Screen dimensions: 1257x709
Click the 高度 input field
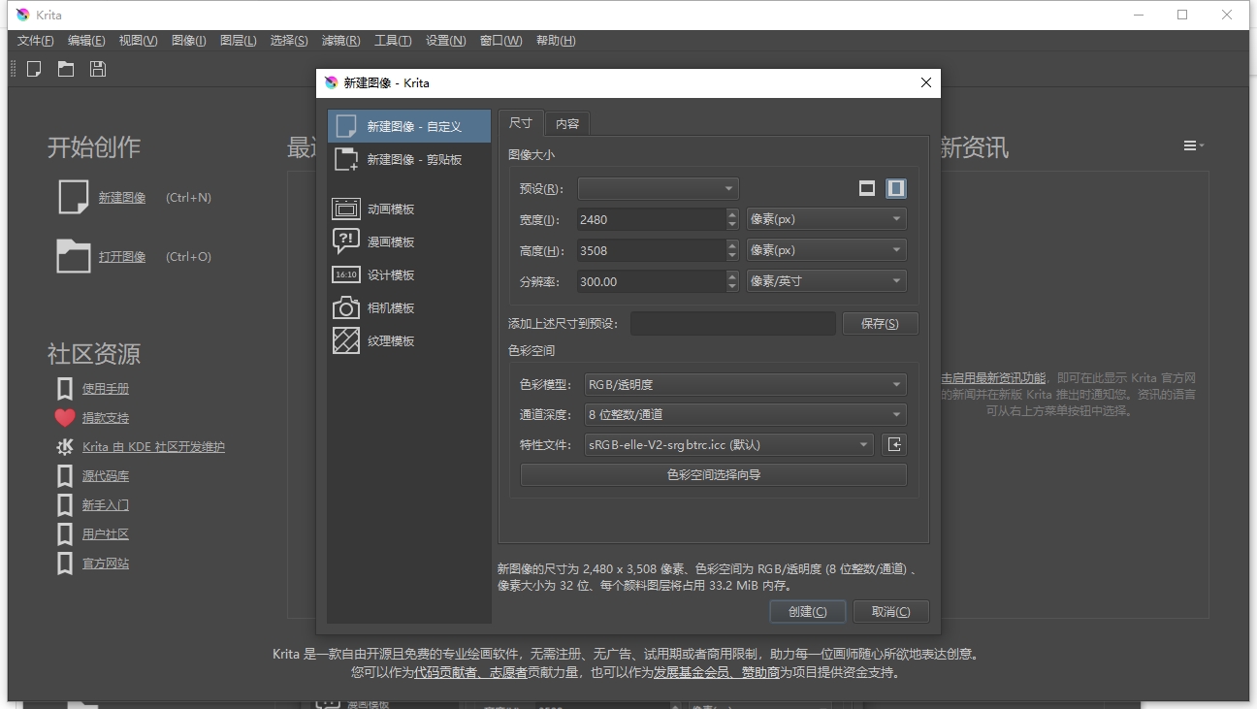651,250
